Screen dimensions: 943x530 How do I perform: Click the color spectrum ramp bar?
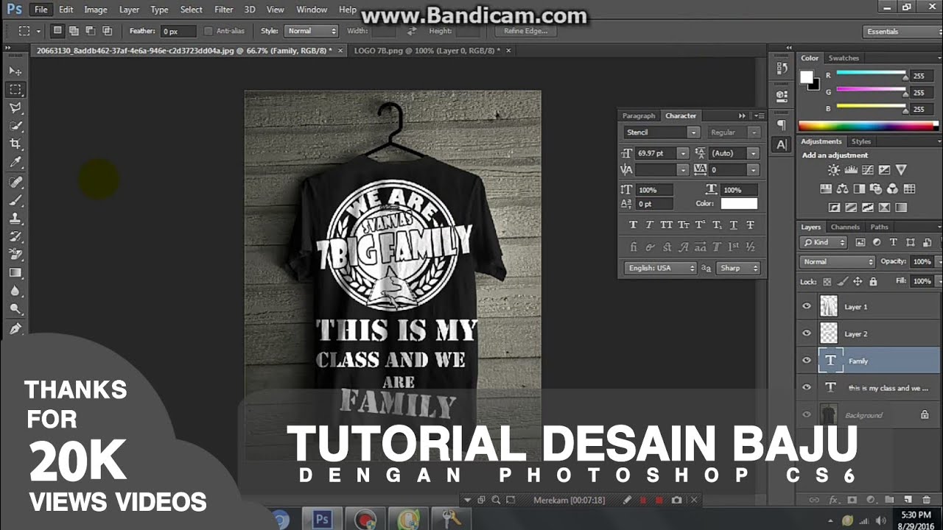869,126
